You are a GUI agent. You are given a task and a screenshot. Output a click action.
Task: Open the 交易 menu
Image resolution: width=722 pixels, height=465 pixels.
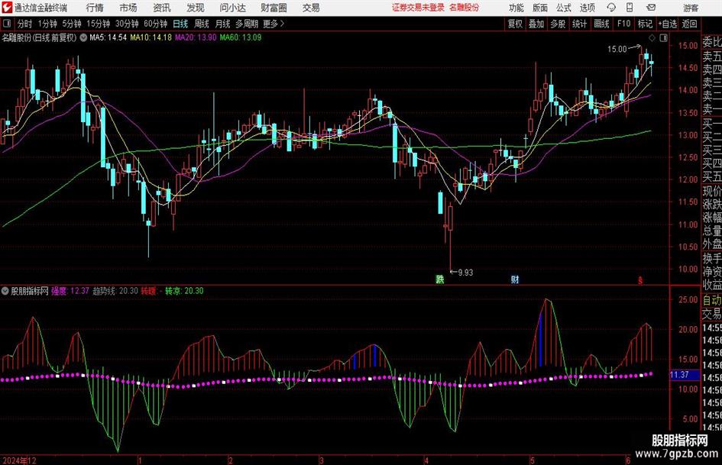pos(311,8)
